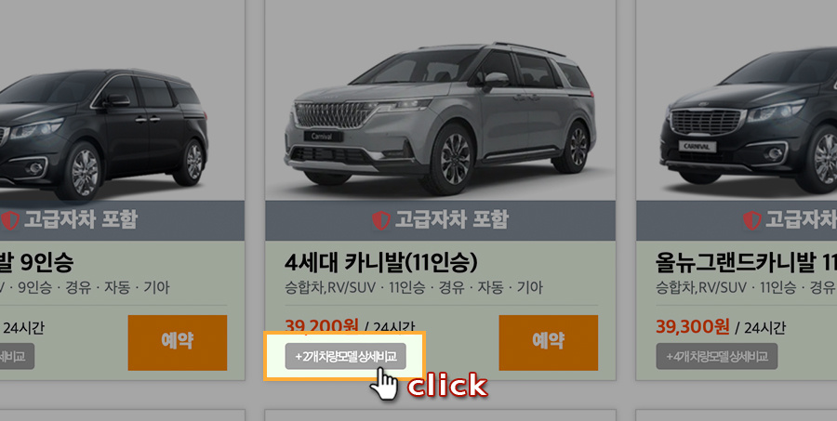Open the gray 4세대 카니발 car photo

(x=441, y=118)
